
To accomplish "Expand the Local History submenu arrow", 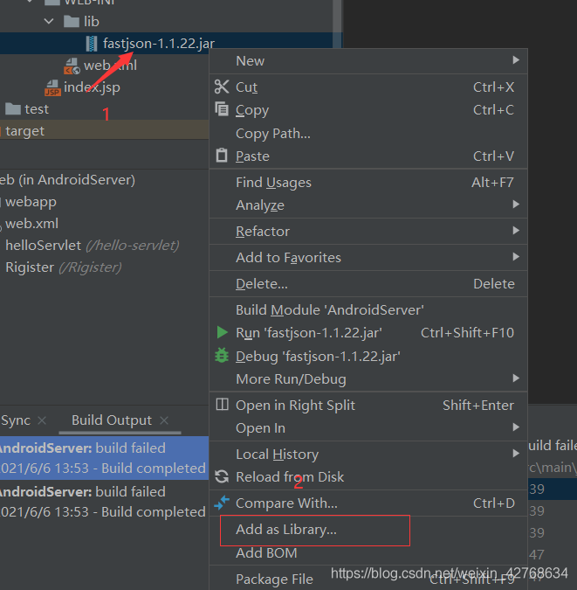I will click(x=516, y=454).
